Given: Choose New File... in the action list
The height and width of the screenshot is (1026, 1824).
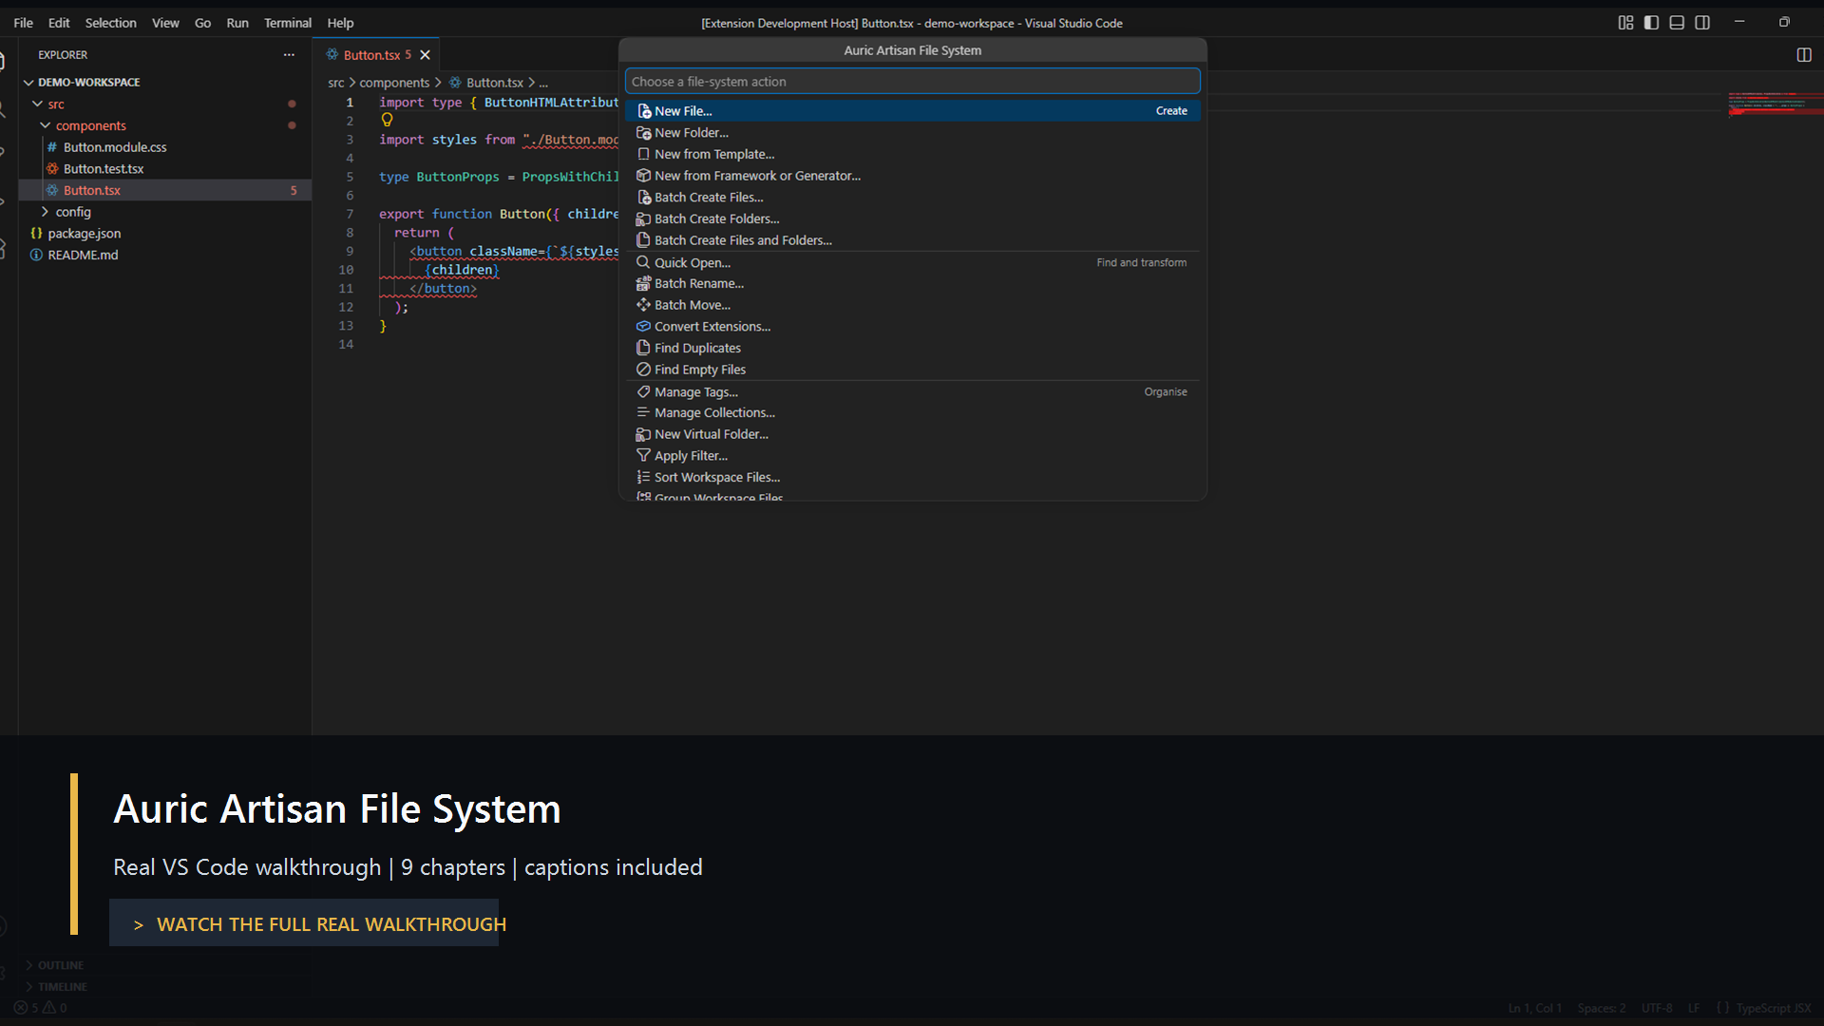Looking at the screenshot, I should click(x=912, y=111).
